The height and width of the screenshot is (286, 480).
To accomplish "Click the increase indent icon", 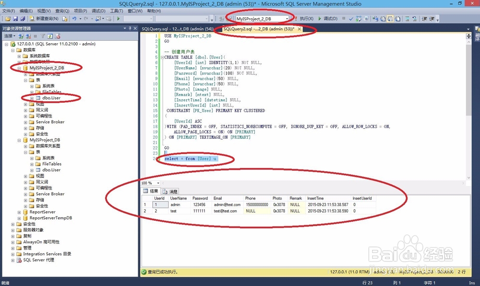I will [432, 19].
